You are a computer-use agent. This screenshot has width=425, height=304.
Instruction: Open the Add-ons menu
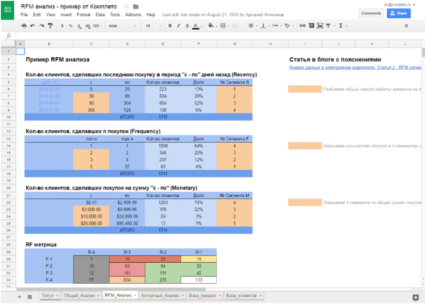[x=133, y=14]
